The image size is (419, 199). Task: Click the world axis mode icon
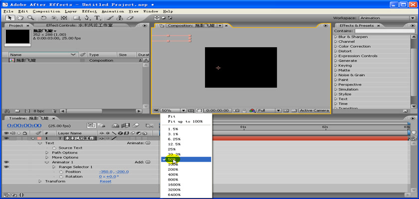pos(164,18)
